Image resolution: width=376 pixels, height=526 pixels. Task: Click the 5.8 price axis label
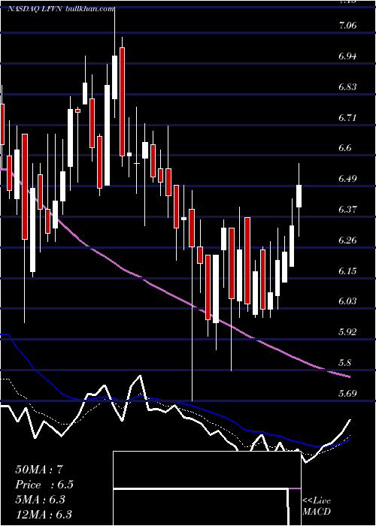(x=345, y=363)
